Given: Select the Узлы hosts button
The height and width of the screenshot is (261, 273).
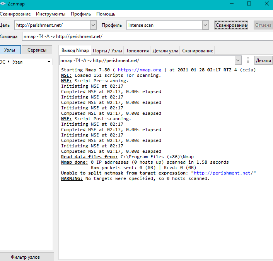Looking at the screenshot, I should 10,50.
